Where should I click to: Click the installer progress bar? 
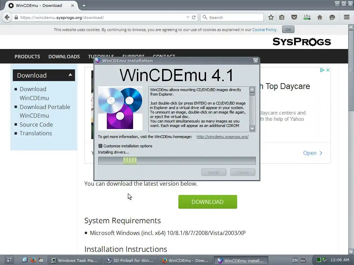(x=177, y=161)
